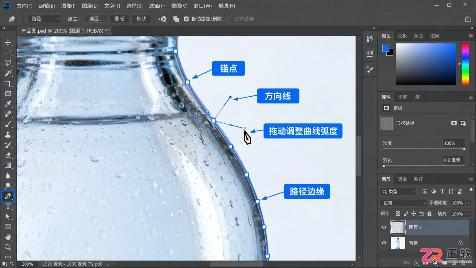Expand the 不透明度 opacity dropdown arrow
Image resolution: width=476 pixels, height=268 pixels.
[x=468, y=203]
